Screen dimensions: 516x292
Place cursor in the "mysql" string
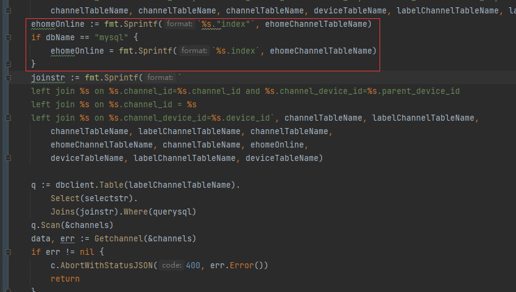pos(111,38)
